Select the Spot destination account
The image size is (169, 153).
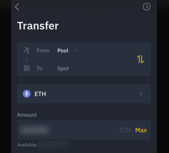tap(63, 68)
